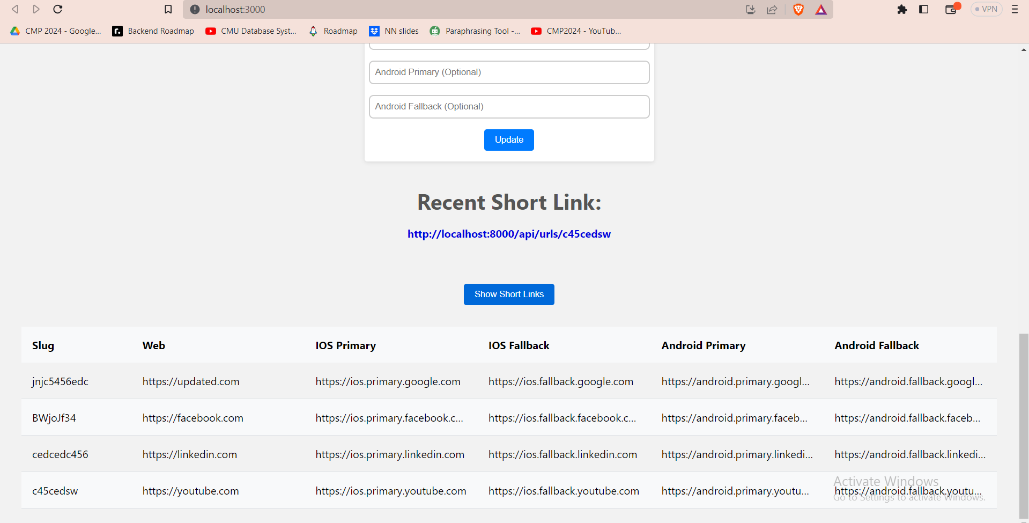Click https://updated.com web cell
1029x523 pixels.
tap(191, 381)
